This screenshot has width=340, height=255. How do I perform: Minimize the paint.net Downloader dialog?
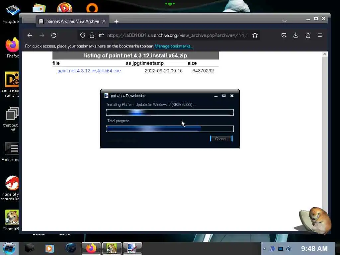[x=216, y=96]
